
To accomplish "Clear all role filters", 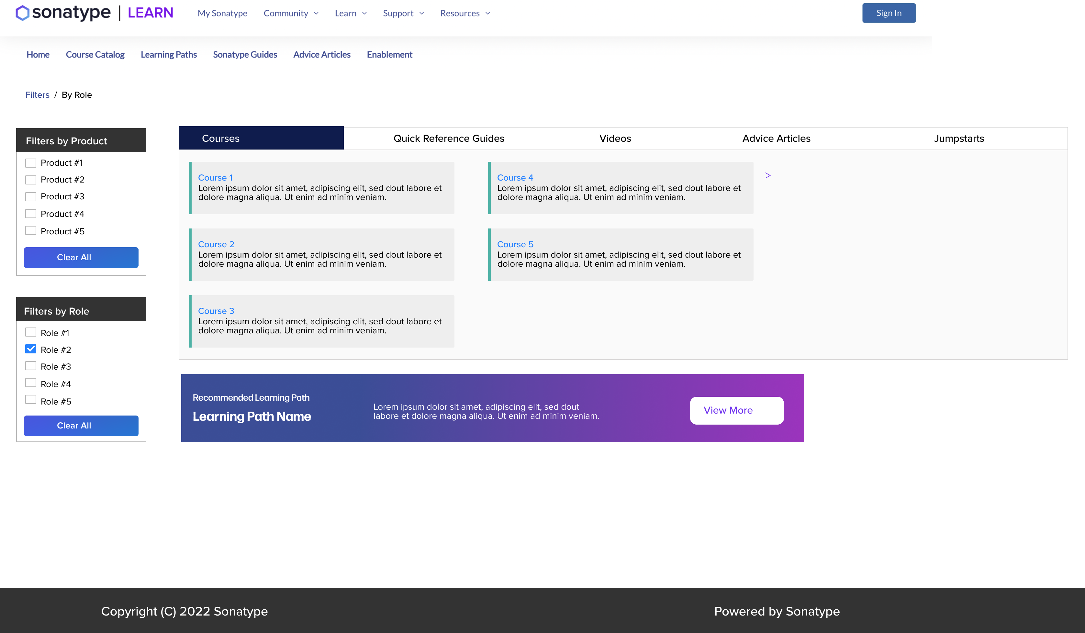I will click(81, 426).
